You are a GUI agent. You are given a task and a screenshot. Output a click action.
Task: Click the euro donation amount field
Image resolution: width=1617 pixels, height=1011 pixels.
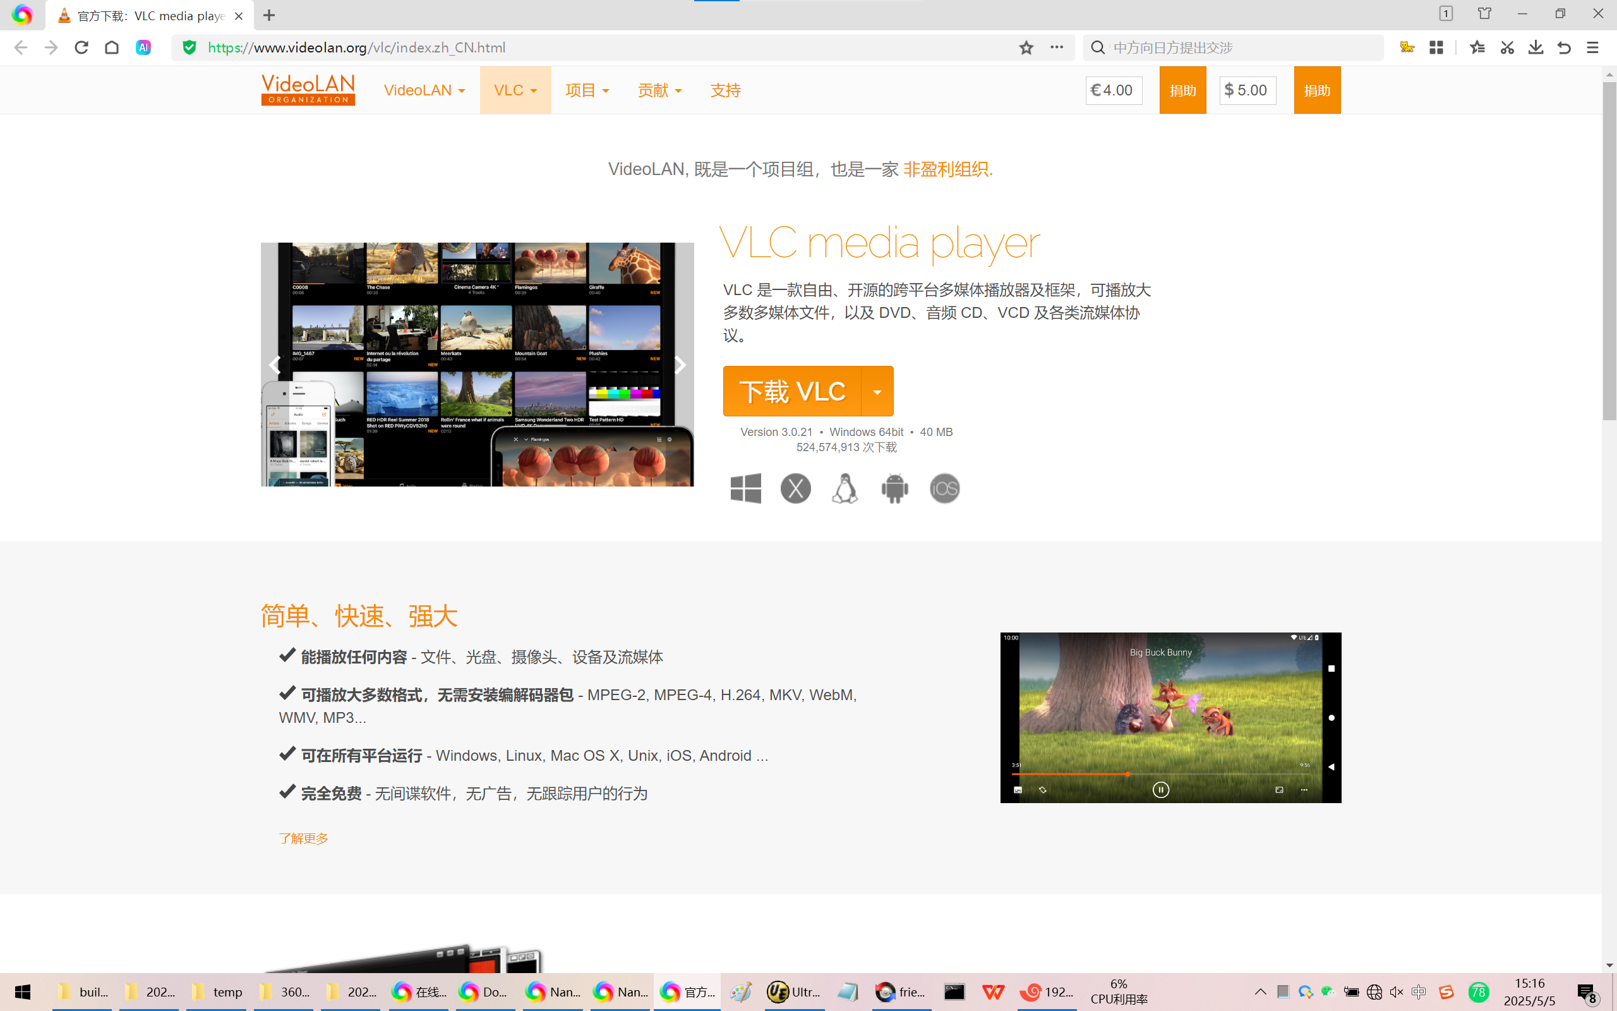(1114, 90)
